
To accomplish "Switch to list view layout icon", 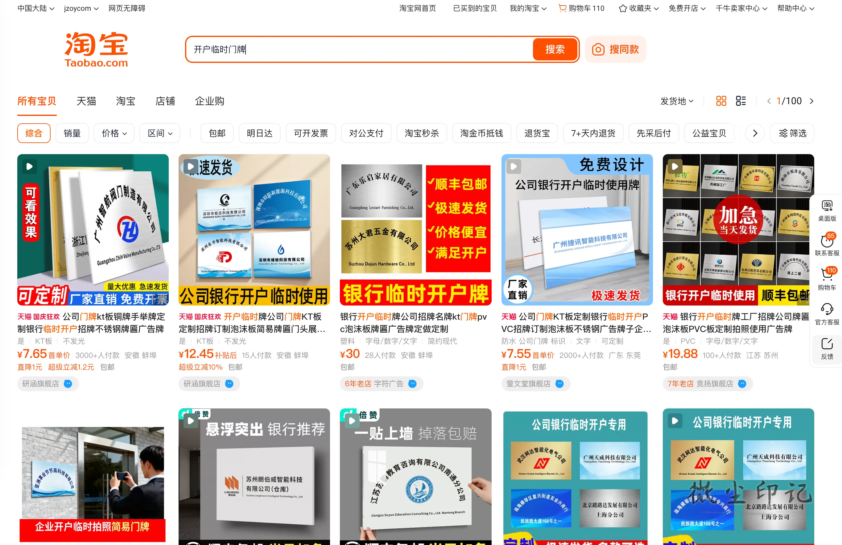I will pyautogui.click(x=741, y=101).
